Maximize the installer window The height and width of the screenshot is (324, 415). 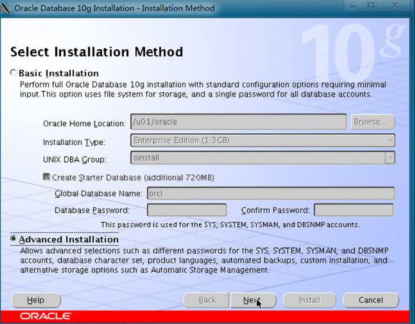click(x=371, y=6)
